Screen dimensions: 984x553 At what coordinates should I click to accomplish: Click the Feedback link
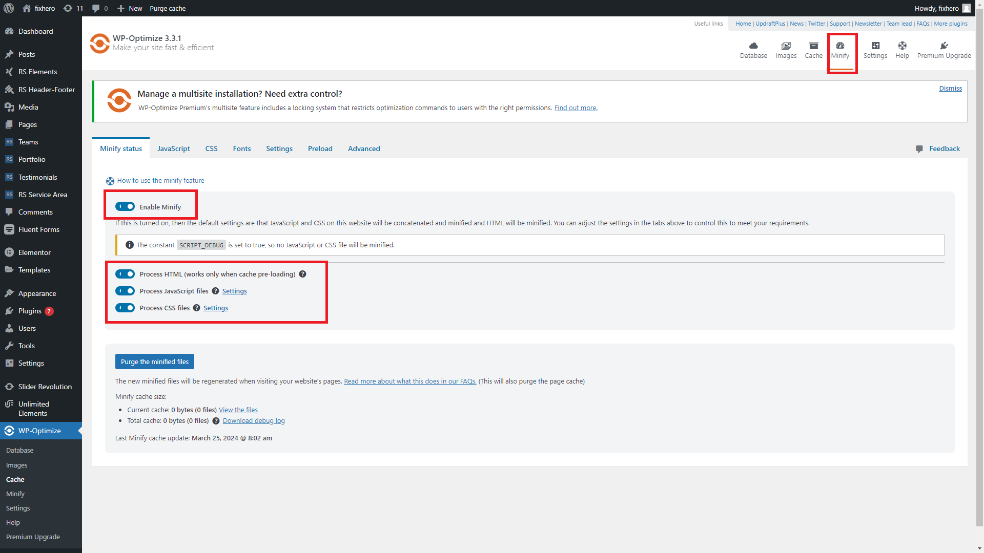click(945, 148)
